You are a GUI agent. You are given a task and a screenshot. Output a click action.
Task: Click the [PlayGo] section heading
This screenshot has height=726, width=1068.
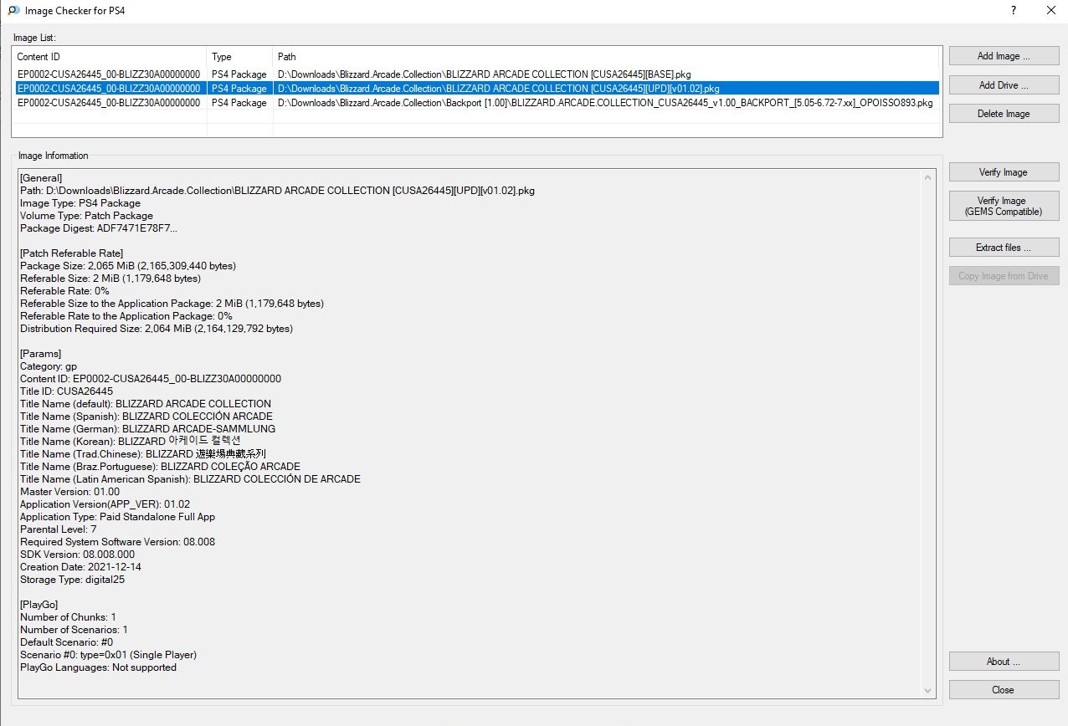click(39, 605)
